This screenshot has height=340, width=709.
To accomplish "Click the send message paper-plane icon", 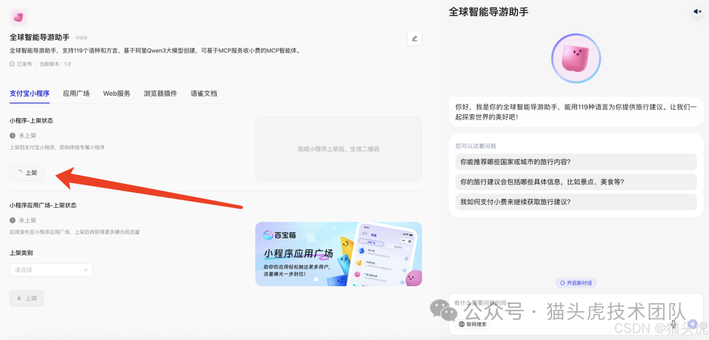I will pyautogui.click(x=693, y=324).
